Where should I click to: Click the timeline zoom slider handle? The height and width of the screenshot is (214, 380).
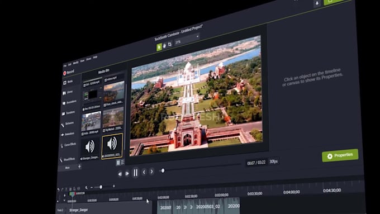pos(101,187)
